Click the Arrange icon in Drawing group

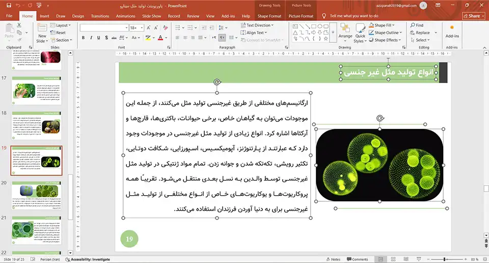click(x=345, y=31)
